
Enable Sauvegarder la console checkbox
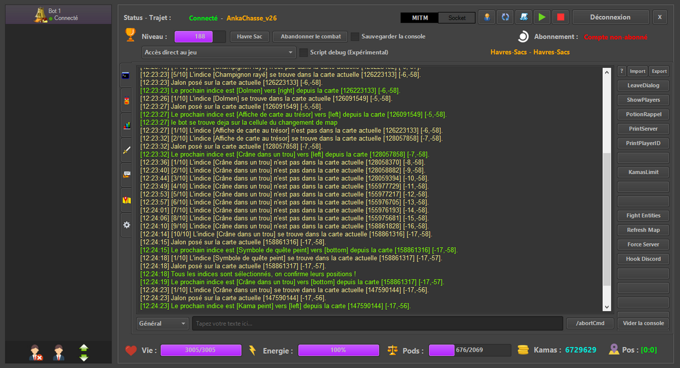[355, 37]
